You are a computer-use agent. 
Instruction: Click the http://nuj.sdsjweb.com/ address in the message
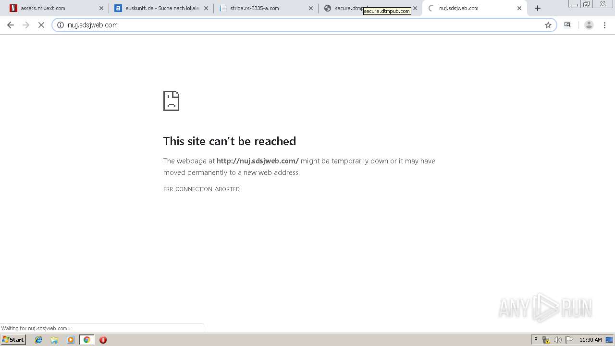(x=258, y=161)
